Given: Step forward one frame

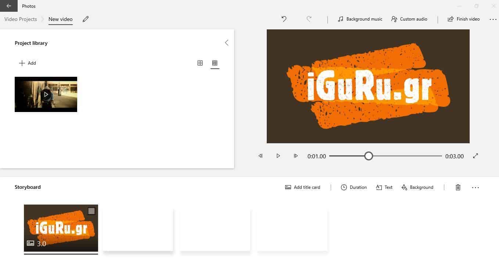Looking at the screenshot, I should [296, 156].
